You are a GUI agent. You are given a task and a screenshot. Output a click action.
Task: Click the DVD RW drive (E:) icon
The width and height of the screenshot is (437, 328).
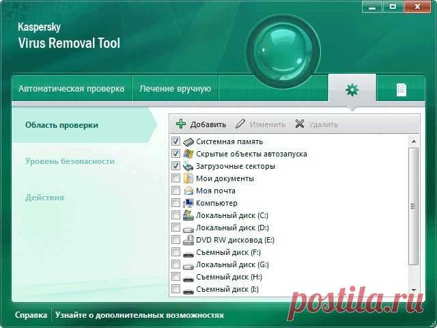click(188, 240)
